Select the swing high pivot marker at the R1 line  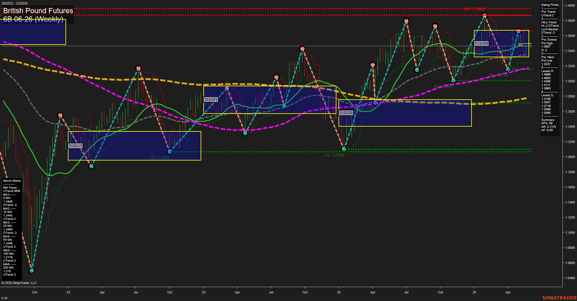click(484, 15)
